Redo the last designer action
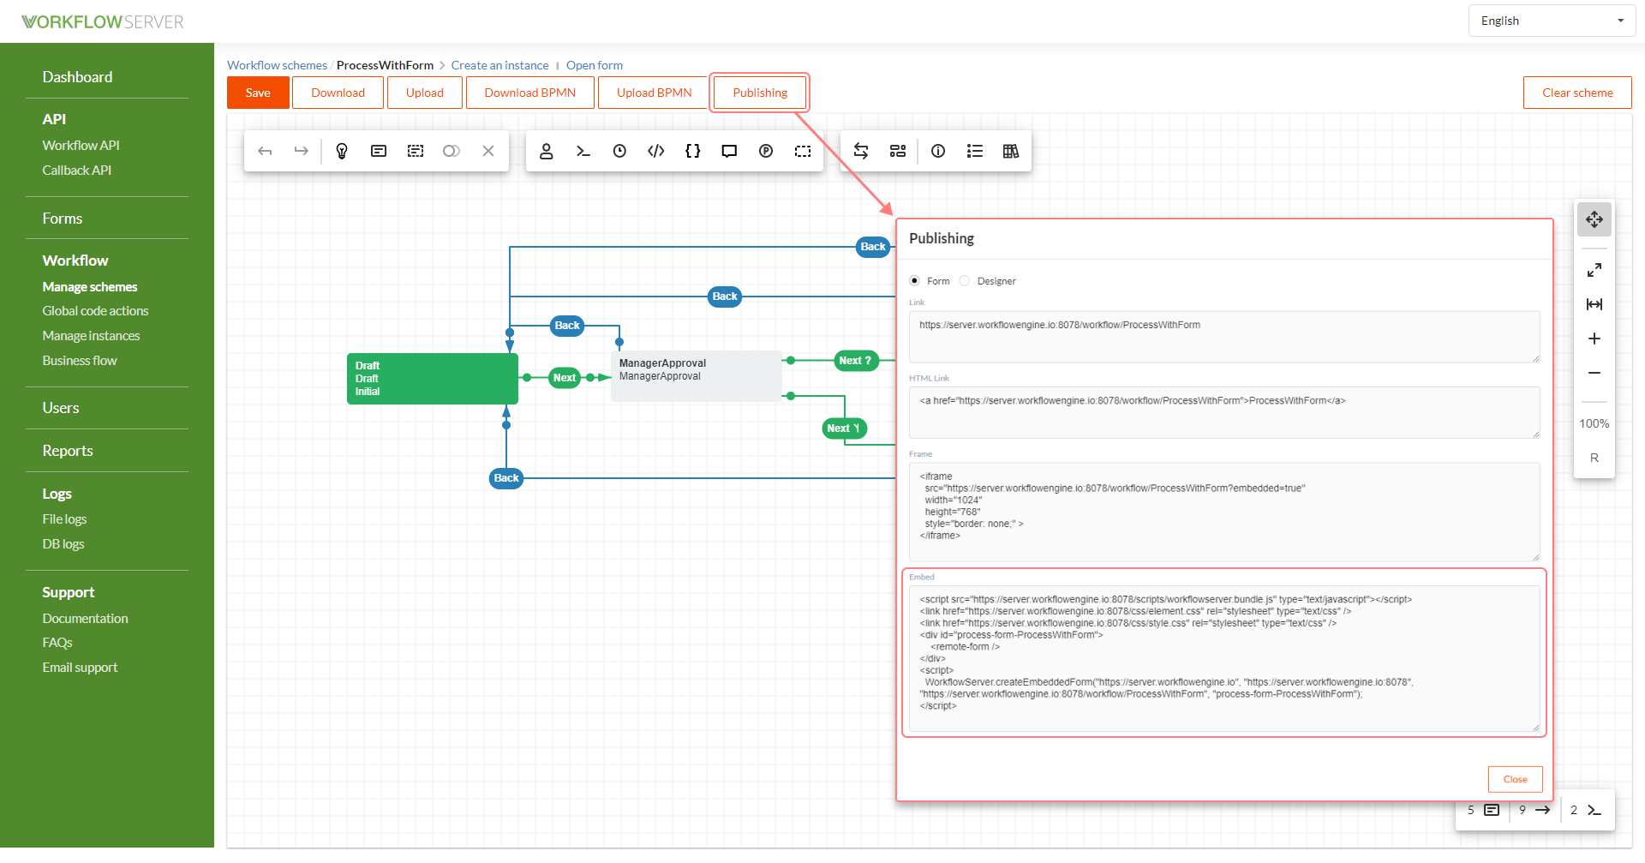The image size is (1645, 863). 301,151
